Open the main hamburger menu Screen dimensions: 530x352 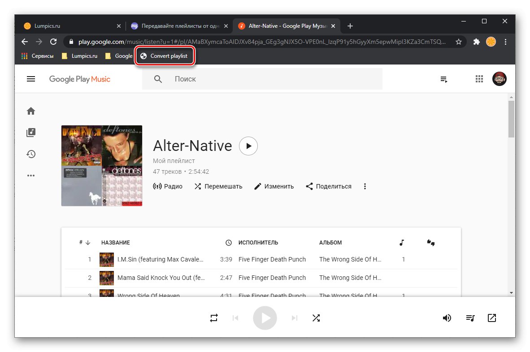click(31, 79)
